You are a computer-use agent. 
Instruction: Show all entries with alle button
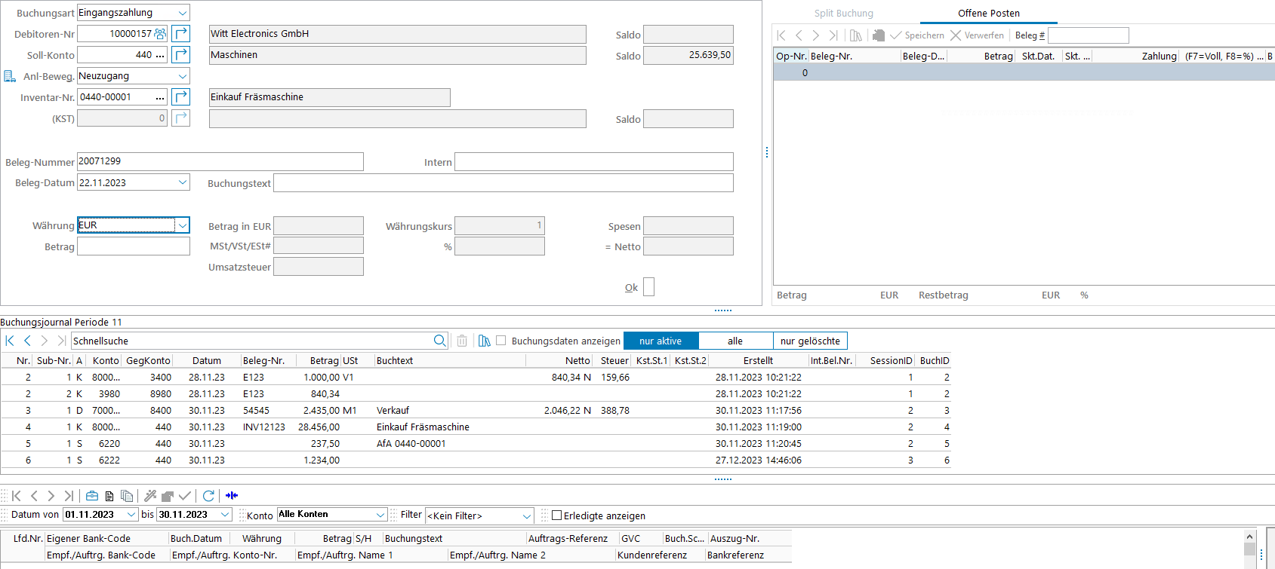(x=735, y=341)
